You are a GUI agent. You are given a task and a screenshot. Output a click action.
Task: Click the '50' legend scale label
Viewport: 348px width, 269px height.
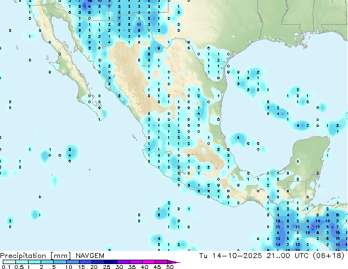coord(170,267)
